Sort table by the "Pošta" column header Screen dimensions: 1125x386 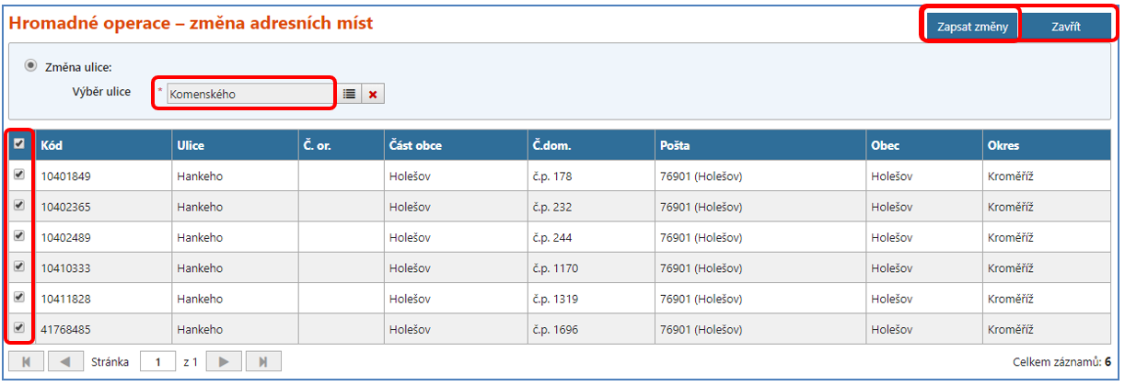click(x=675, y=145)
